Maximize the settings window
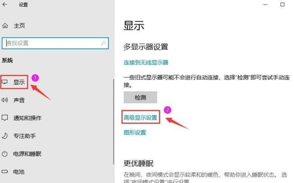The width and height of the screenshot is (294, 183). pyautogui.click(x=282, y=4)
